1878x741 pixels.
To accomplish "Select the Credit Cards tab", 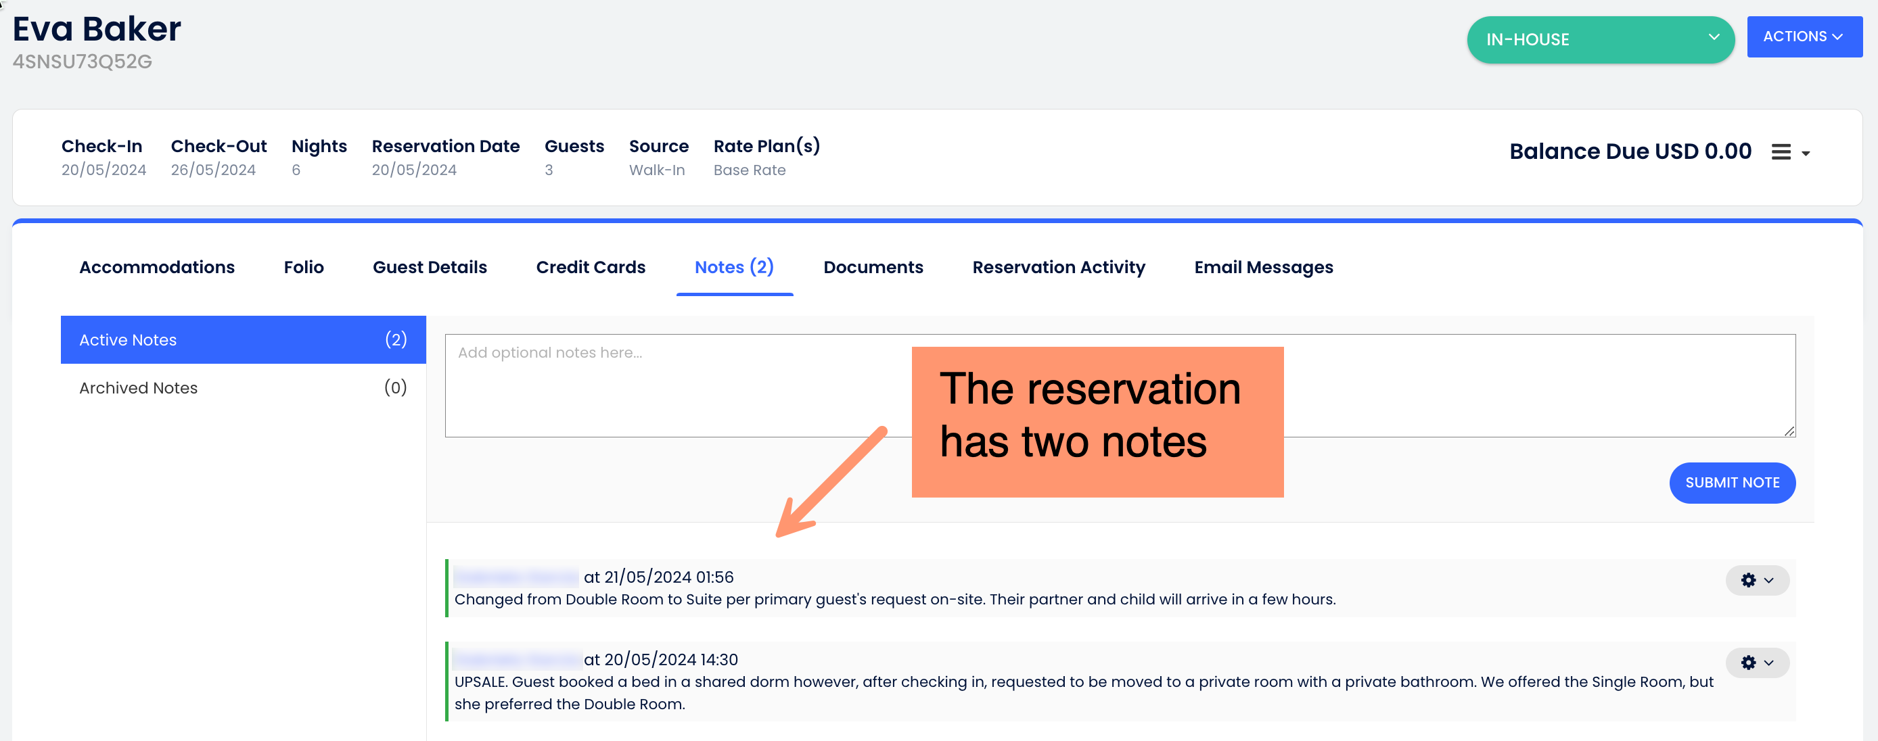I will [590, 268].
